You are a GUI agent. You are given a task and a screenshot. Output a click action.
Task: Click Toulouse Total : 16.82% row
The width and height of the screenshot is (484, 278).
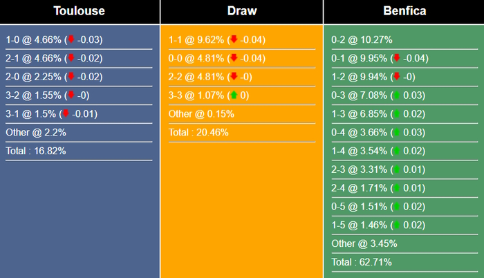(36, 151)
